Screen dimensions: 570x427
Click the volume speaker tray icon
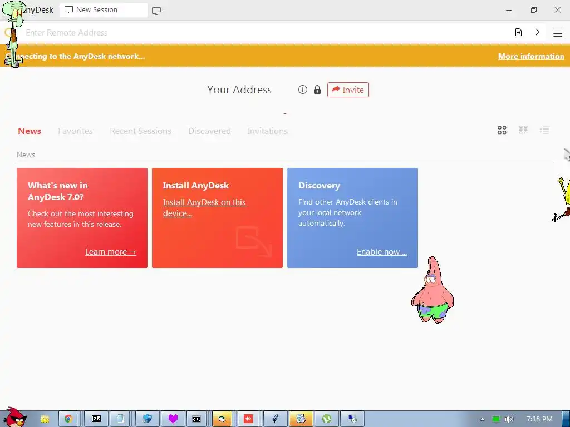[x=509, y=419]
